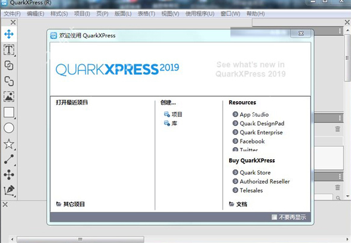Screen dimensions: 351x243
Task: Open the 文件(F) menu
Action: coord(12,14)
